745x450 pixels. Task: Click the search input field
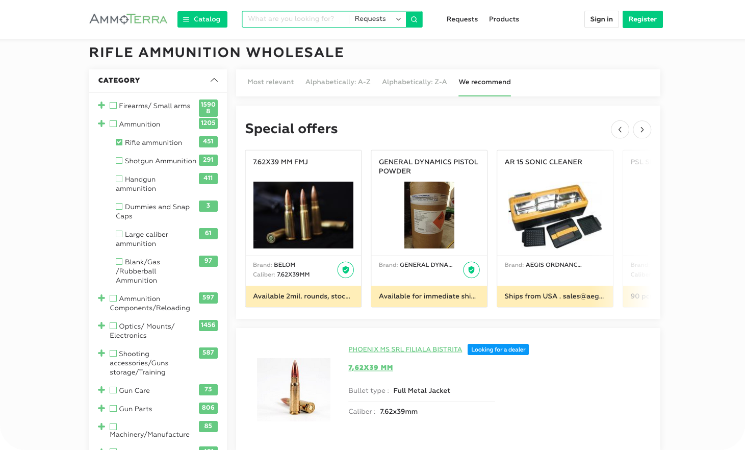[x=296, y=19]
